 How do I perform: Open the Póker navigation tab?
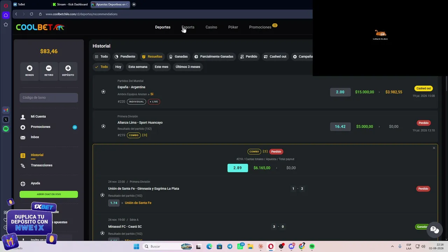pyautogui.click(x=233, y=27)
